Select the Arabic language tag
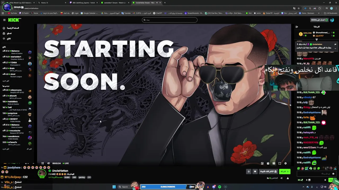Screen dimensions: 339x190 point(67,177)
